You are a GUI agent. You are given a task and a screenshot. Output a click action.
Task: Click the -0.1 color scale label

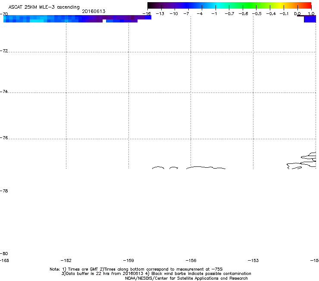tap(284, 14)
